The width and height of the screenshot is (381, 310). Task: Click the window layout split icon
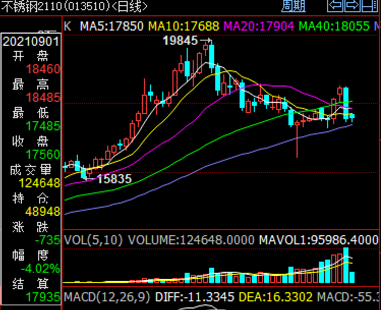click(x=370, y=6)
